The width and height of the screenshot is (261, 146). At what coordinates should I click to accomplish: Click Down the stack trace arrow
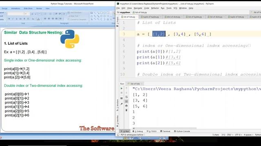click(x=126, y=93)
